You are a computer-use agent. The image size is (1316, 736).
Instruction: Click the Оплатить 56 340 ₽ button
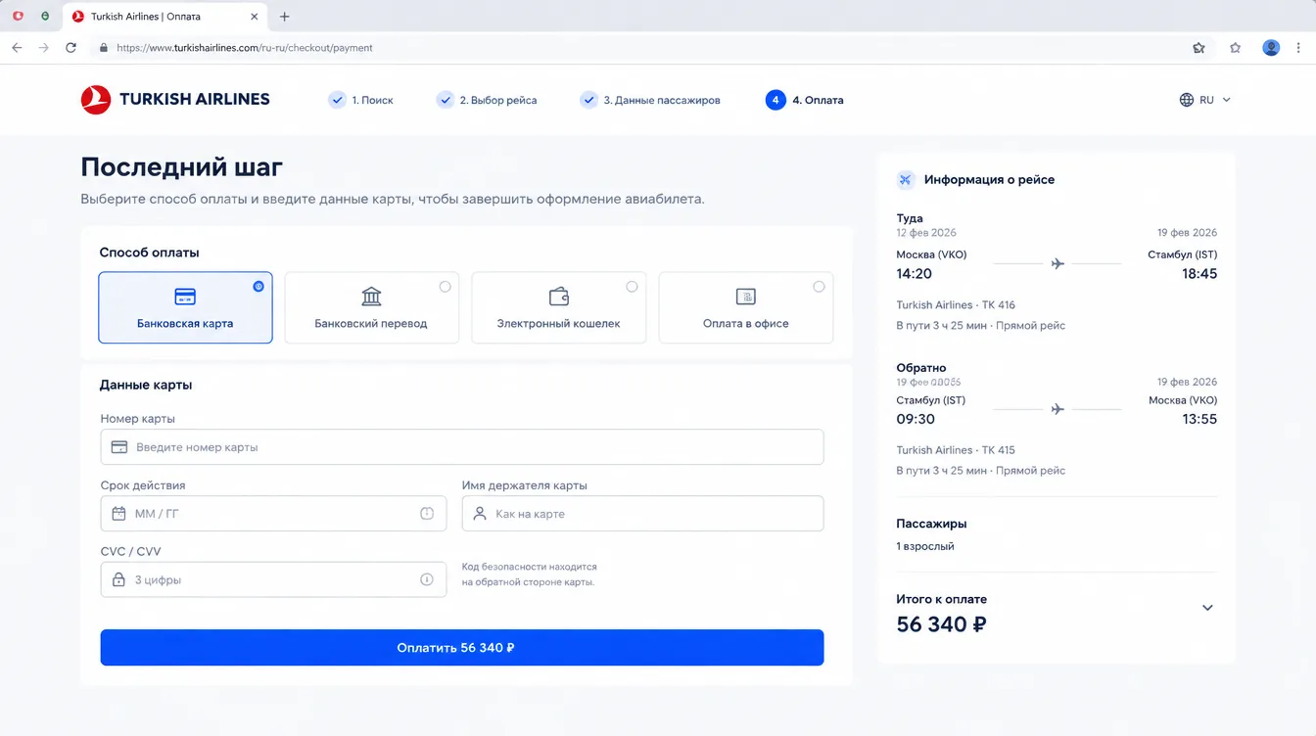(x=462, y=648)
